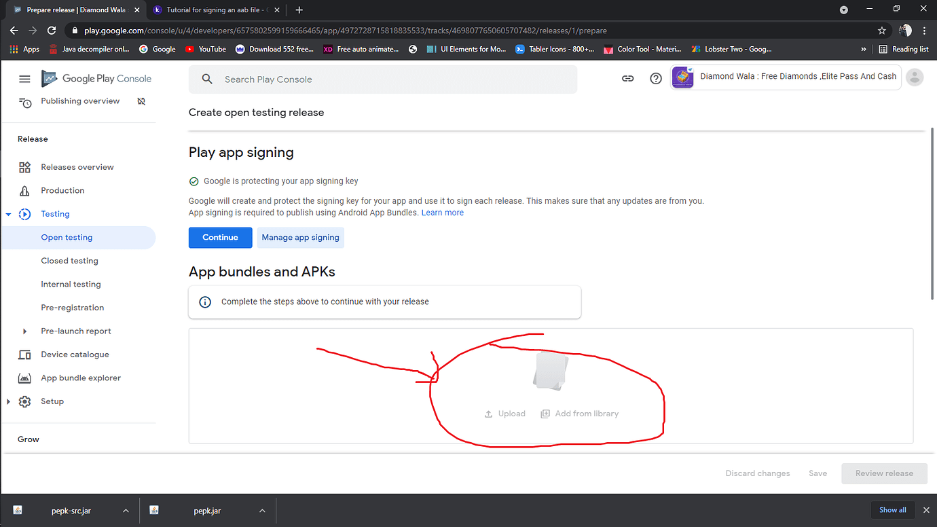Click the copy link icon in header
937x527 pixels.
tap(628, 79)
